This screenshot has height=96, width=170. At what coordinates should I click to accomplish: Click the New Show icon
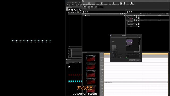[132, 3]
